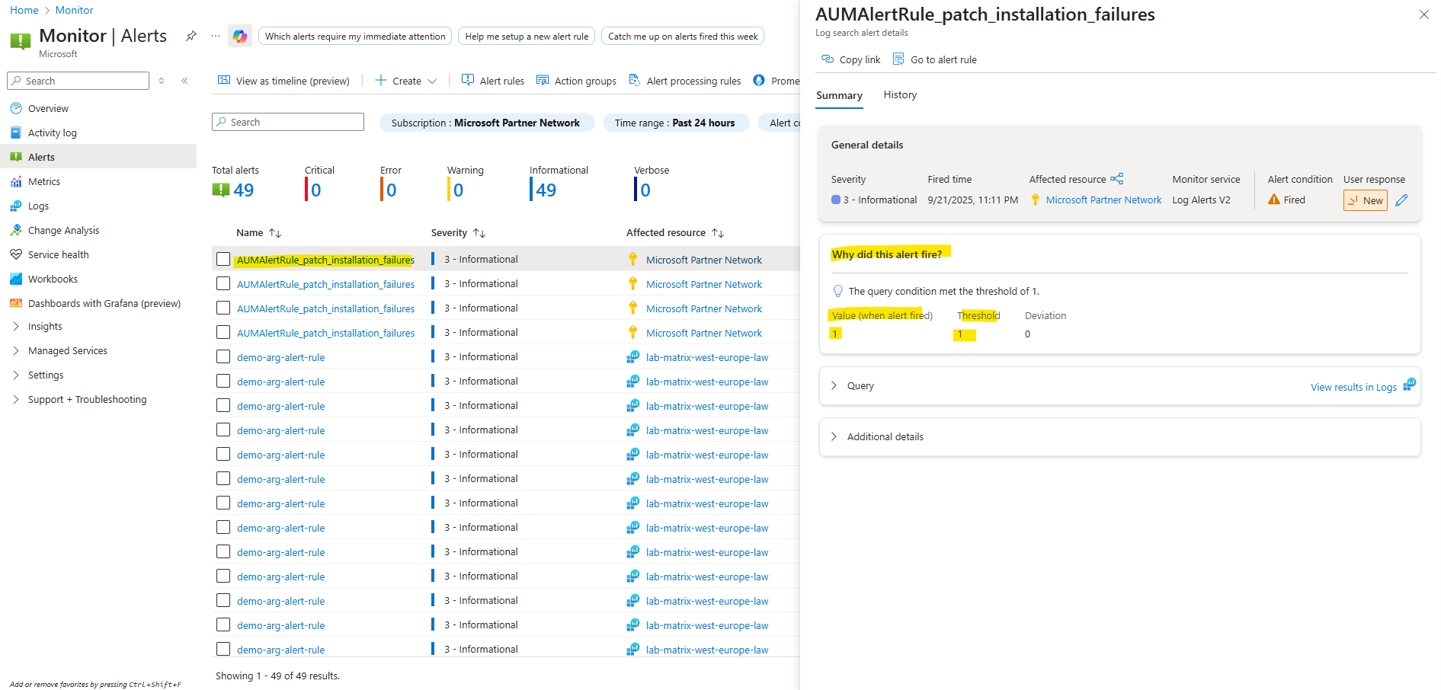Open the more options ellipsis by title
Screen dimensions: 1441x690
216,36
